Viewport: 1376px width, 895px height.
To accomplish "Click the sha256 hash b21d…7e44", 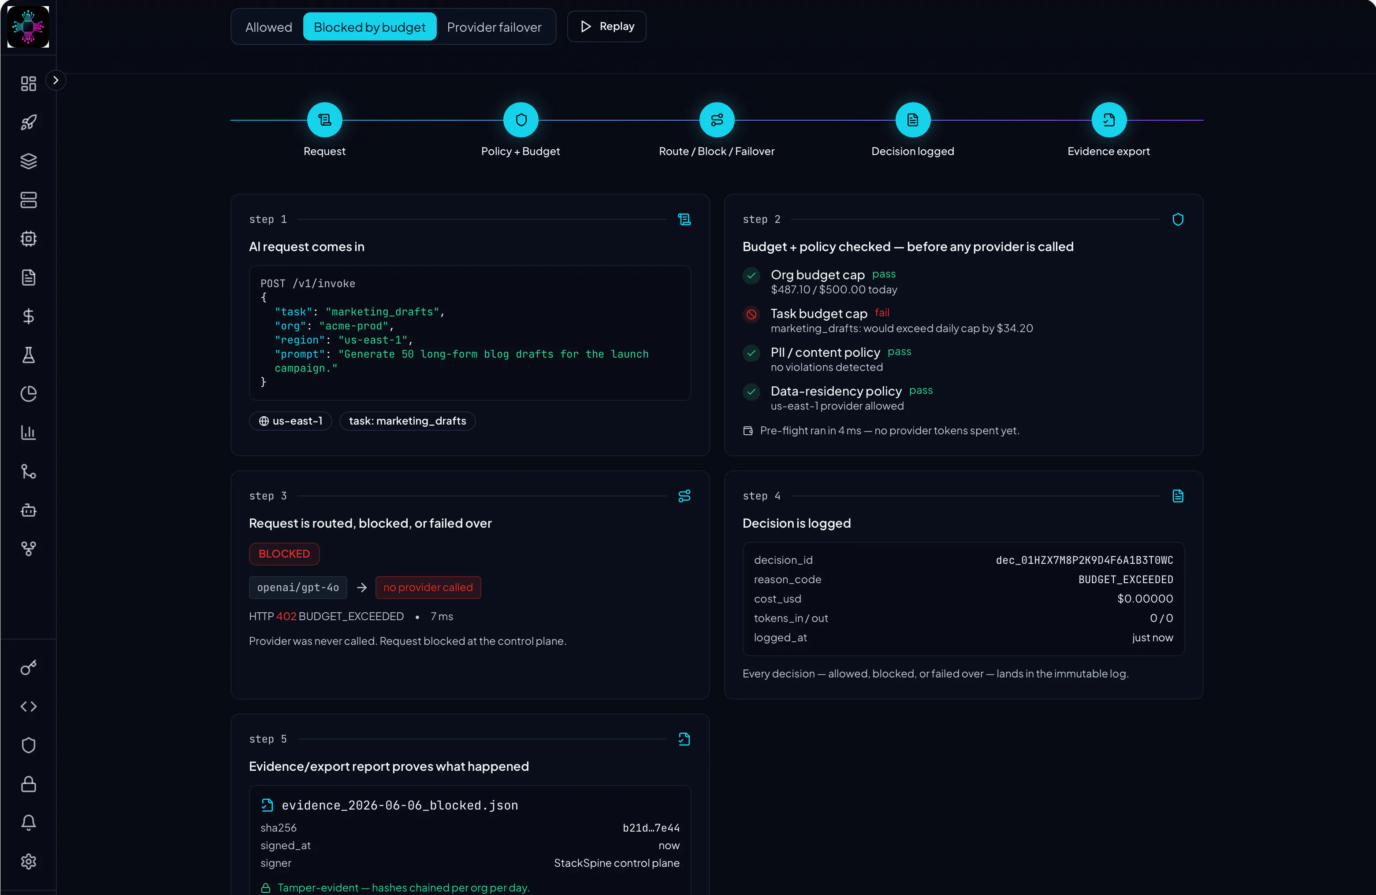I will tap(651, 828).
